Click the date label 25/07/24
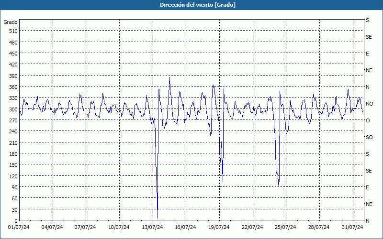 [x=285, y=228]
